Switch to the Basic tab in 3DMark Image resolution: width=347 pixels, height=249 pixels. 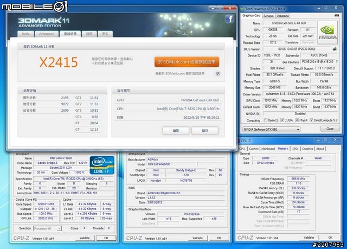coord(25,34)
